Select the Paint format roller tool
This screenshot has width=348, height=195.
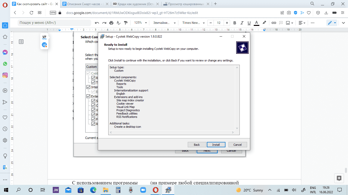point(126,23)
